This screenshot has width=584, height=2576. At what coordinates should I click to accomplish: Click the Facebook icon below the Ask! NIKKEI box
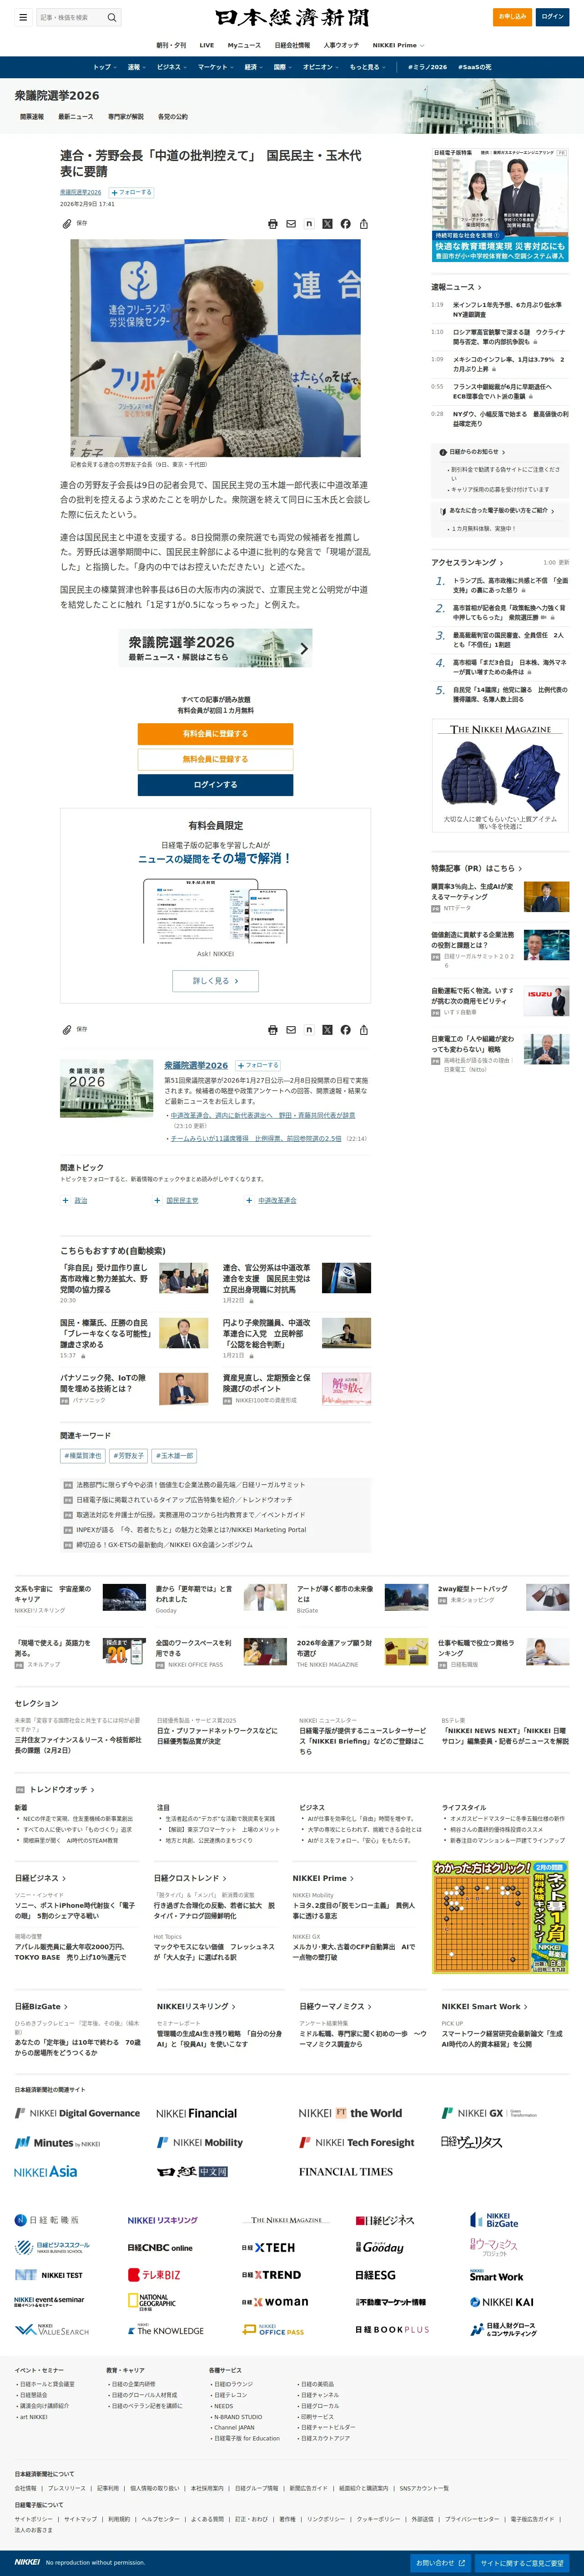coord(345,1029)
